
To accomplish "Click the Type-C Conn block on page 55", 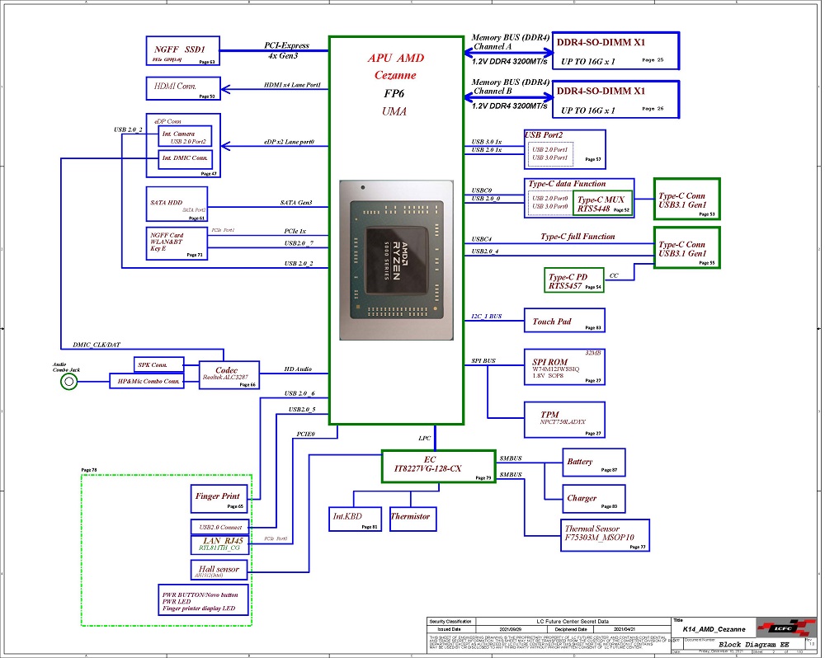I will pyautogui.click(x=686, y=247).
